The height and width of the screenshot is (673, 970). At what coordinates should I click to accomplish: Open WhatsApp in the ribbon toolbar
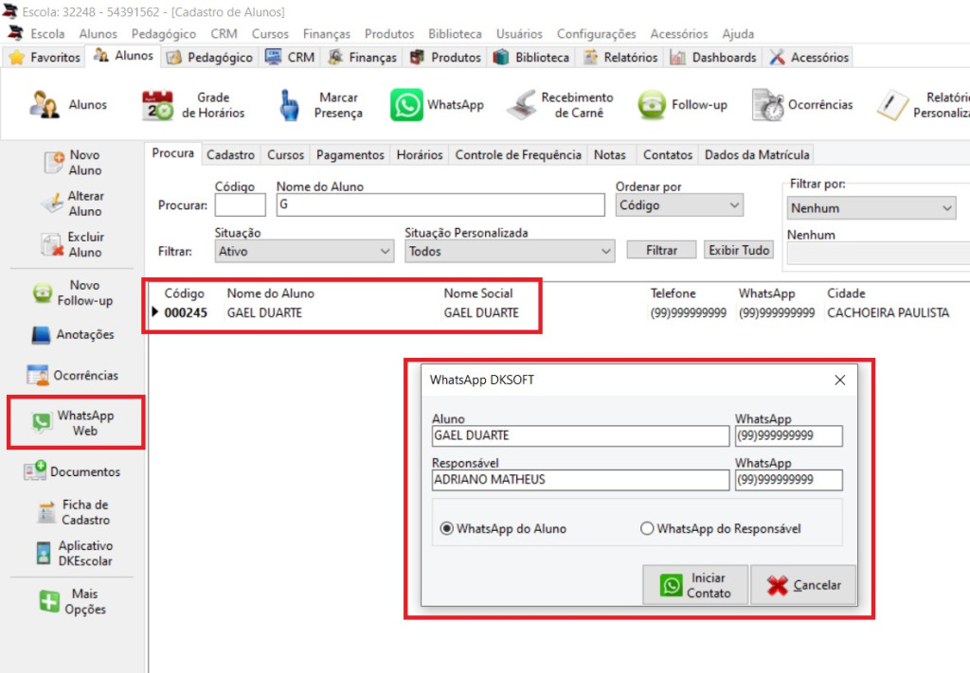[x=437, y=104]
